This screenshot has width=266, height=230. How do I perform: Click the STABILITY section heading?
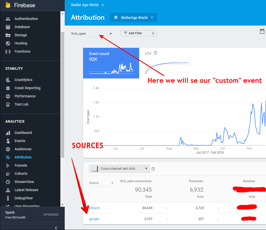(14, 68)
